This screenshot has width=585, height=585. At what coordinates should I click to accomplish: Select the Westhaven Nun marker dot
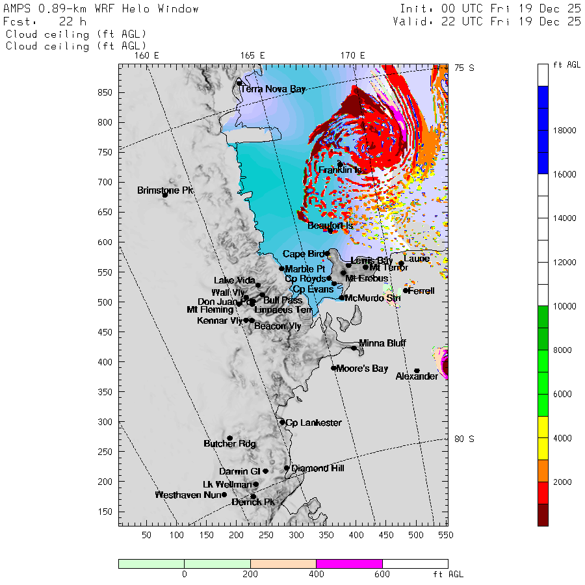point(224,495)
